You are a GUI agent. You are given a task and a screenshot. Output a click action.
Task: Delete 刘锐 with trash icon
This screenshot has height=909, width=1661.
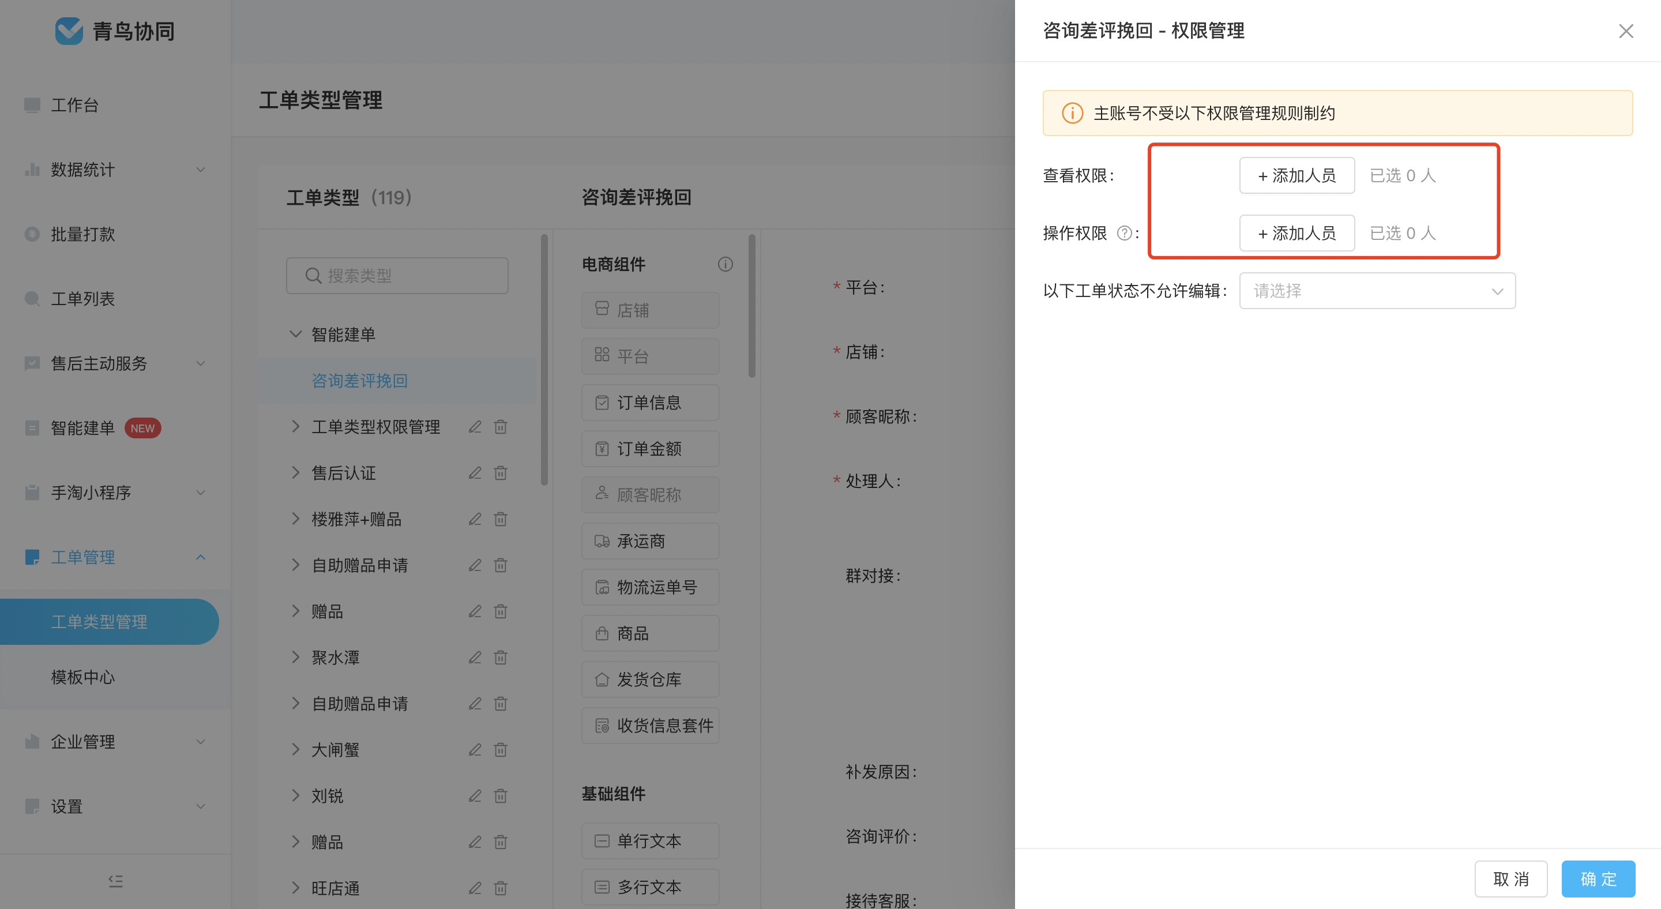pos(501,795)
